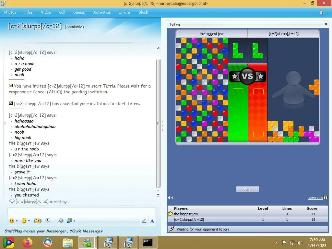Select the "ahahahahahahgahaa" message

tap(35, 127)
